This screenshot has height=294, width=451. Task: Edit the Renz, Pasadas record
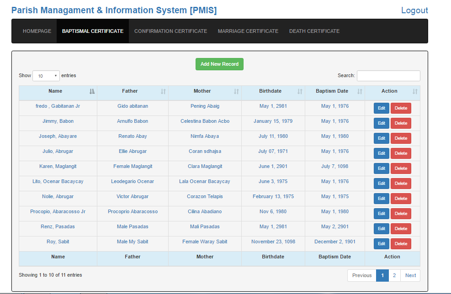(382, 228)
